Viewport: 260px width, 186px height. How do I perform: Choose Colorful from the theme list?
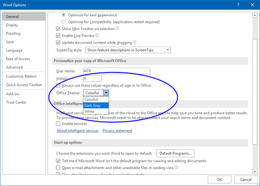pyautogui.click(x=96, y=99)
